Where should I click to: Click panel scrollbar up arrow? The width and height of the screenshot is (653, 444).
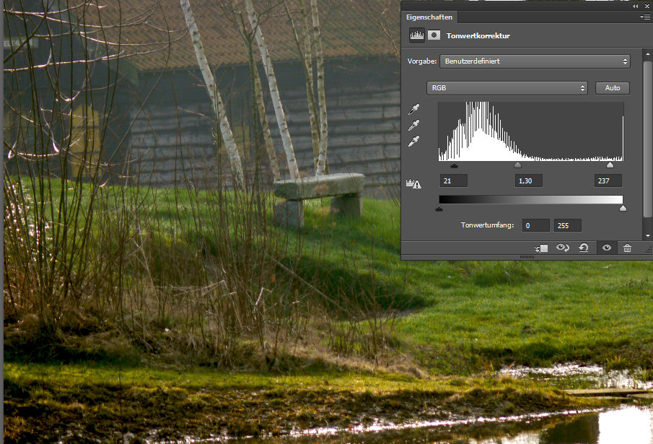pyautogui.click(x=647, y=54)
